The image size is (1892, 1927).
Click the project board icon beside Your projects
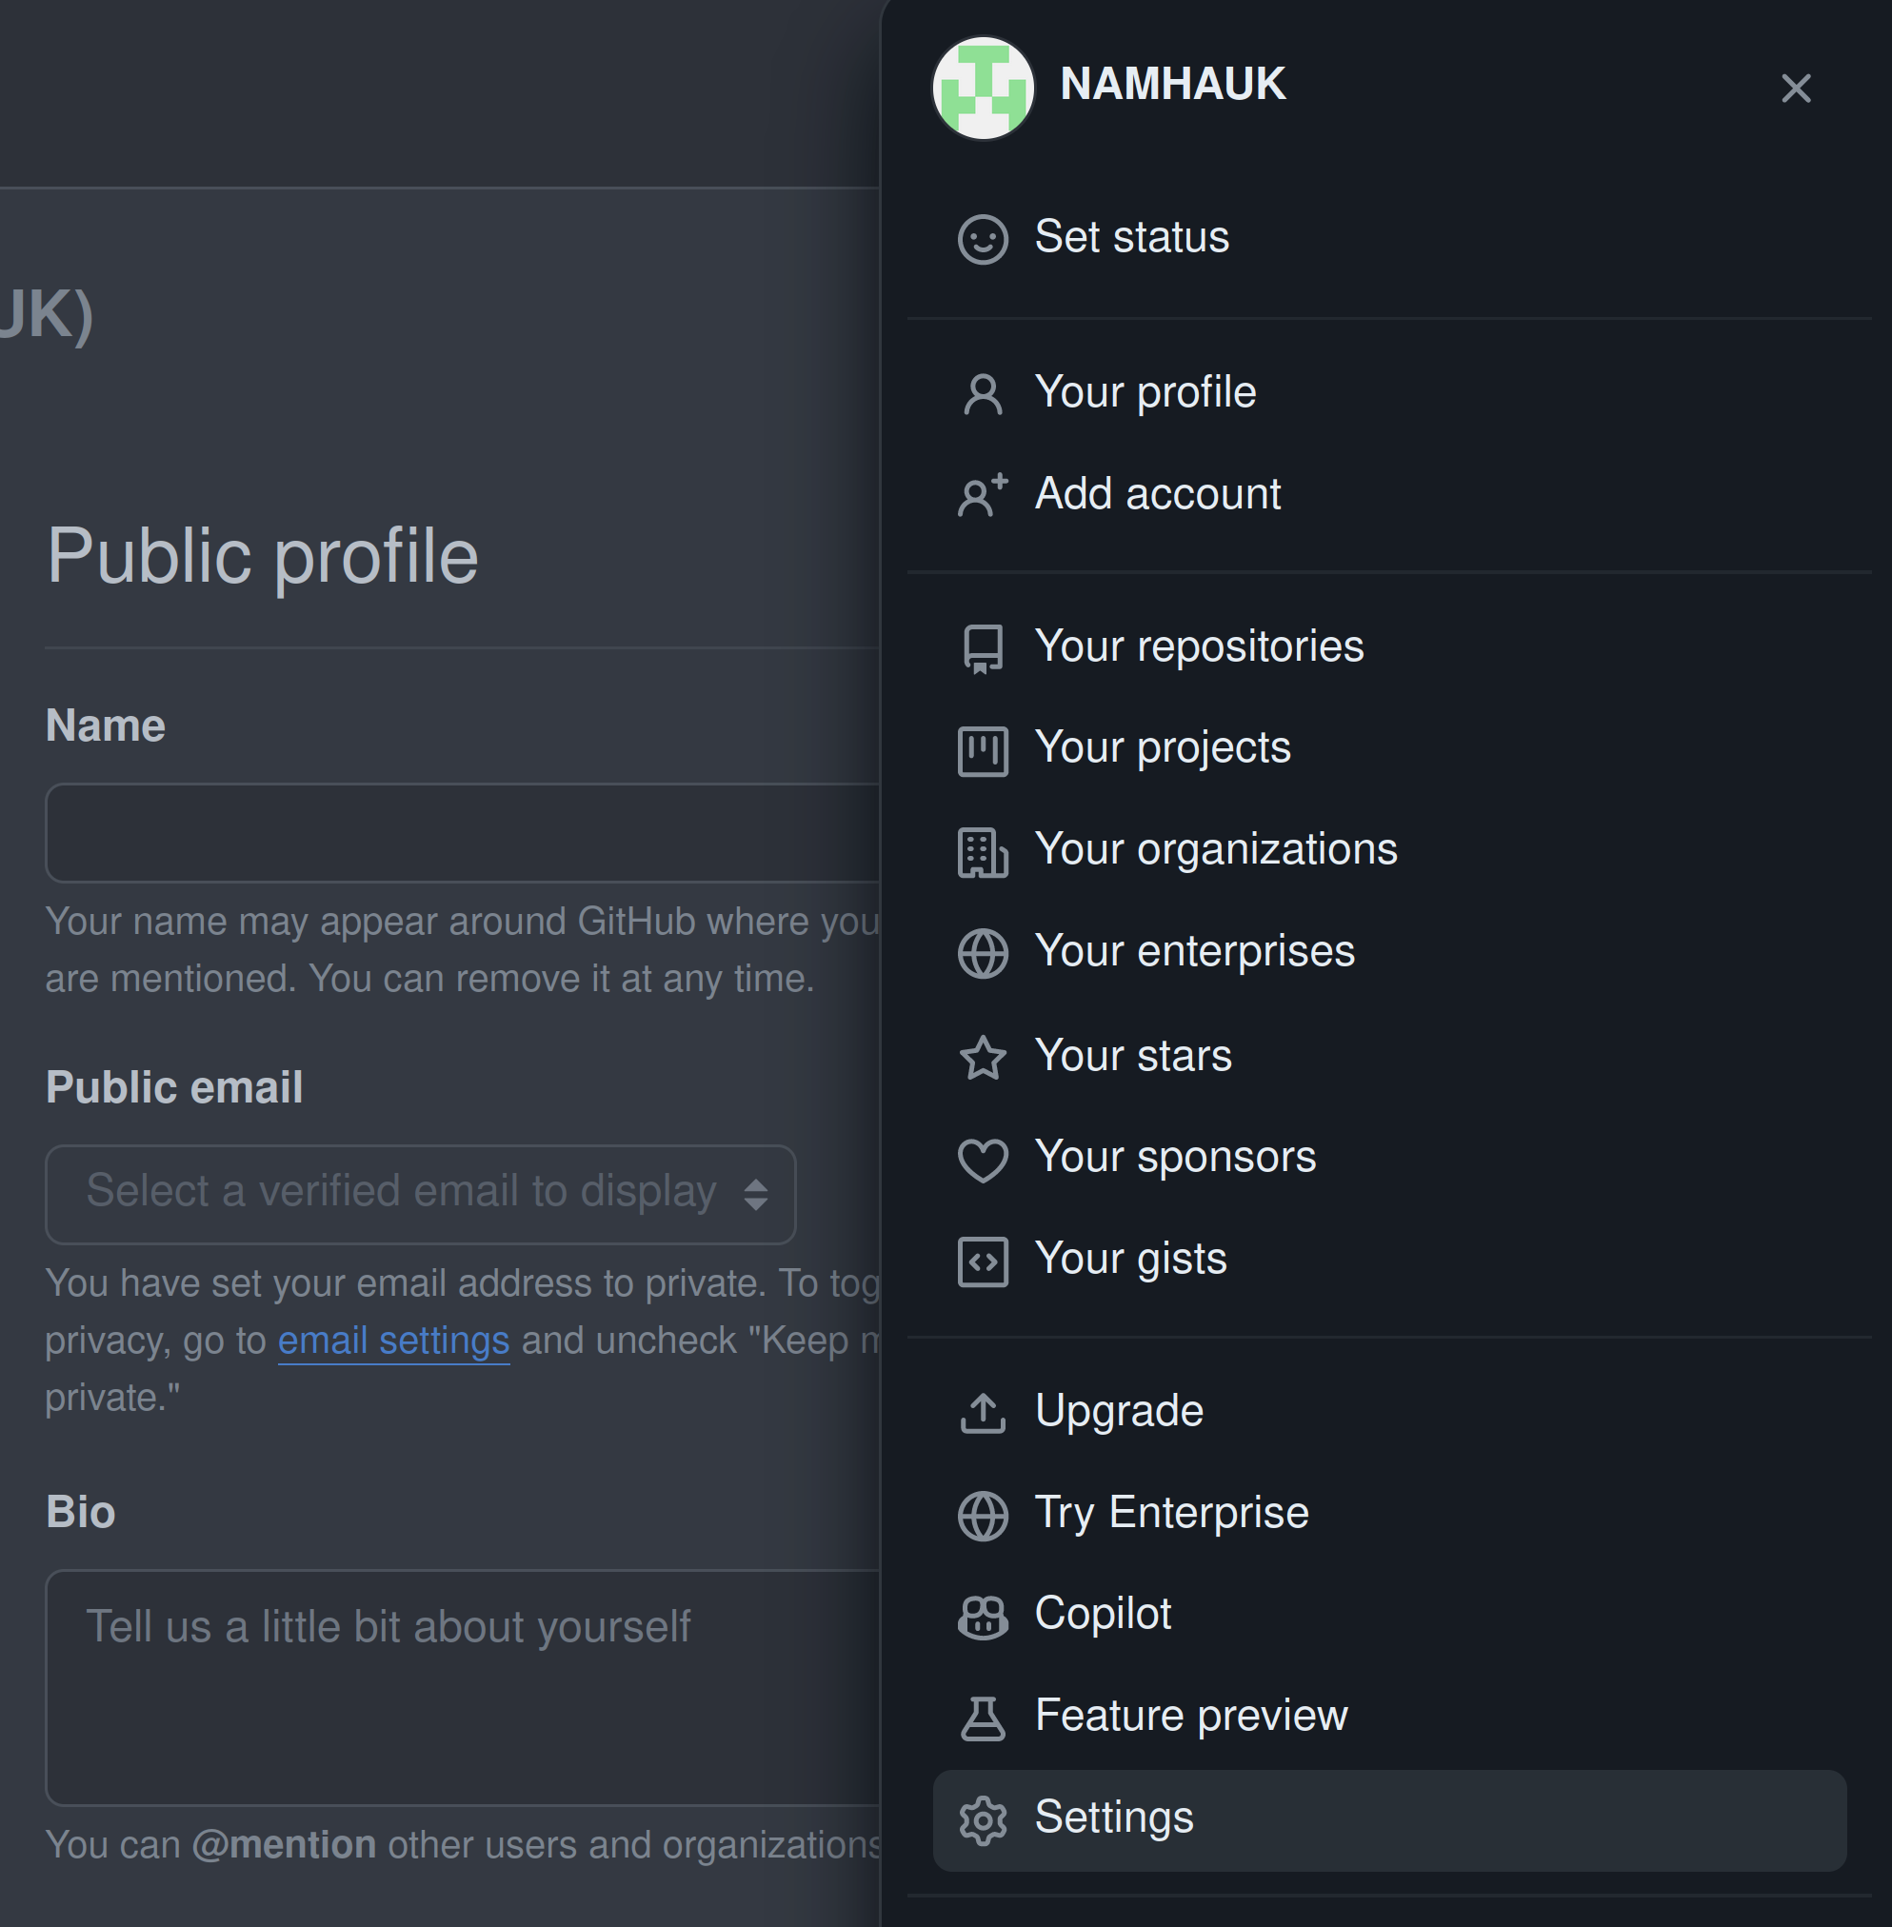point(983,750)
